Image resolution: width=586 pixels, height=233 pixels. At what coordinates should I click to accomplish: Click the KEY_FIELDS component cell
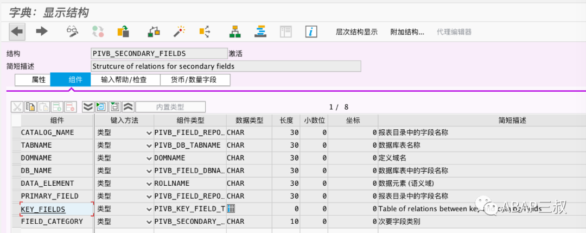pos(56,209)
